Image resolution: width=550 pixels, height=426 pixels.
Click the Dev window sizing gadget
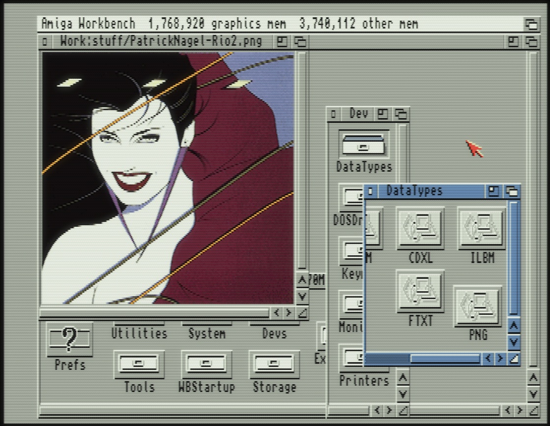pyautogui.click(x=403, y=410)
